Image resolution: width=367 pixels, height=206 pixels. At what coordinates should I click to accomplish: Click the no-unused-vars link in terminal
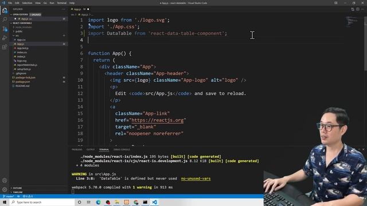coord(196,179)
